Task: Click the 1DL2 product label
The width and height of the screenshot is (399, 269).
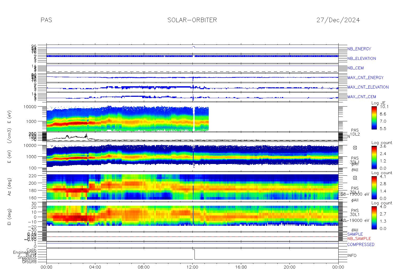Action: [355, 134]
